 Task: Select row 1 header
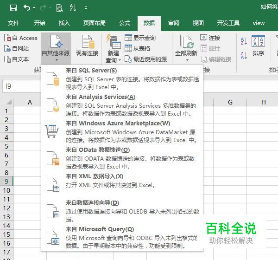(6, 111)
